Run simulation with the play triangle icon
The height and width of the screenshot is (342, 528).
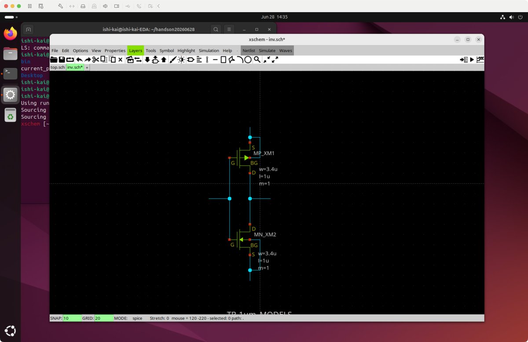(x=472, y=59)
